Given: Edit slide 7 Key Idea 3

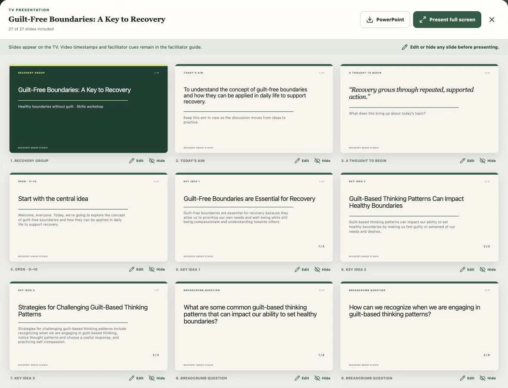Looking at the screenshot, I should point(136,378).
